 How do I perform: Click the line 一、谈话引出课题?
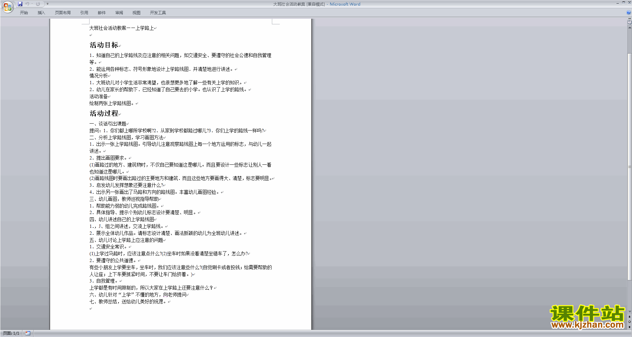pos(108,124)
